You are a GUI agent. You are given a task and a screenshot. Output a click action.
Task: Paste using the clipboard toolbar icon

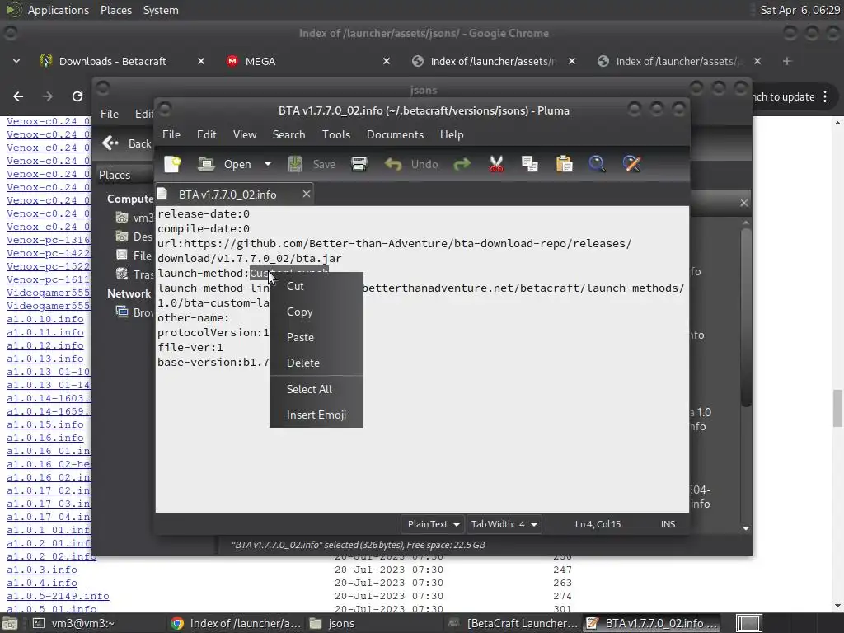[x=564, y=164]
